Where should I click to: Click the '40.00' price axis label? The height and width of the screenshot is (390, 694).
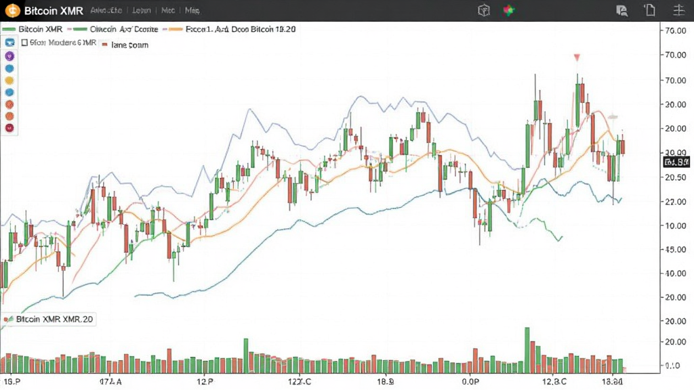click(x=676, y=274)
